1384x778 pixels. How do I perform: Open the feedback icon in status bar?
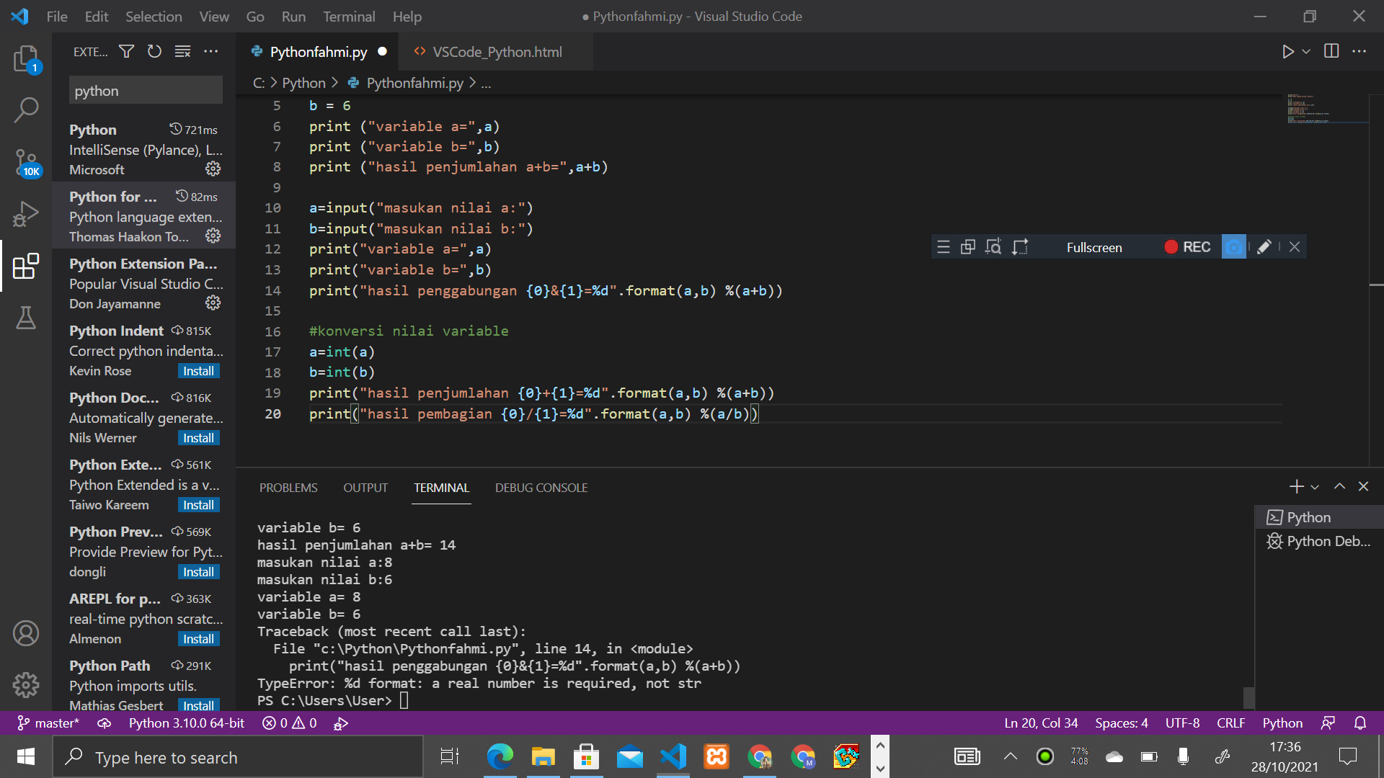[1328, 723]
